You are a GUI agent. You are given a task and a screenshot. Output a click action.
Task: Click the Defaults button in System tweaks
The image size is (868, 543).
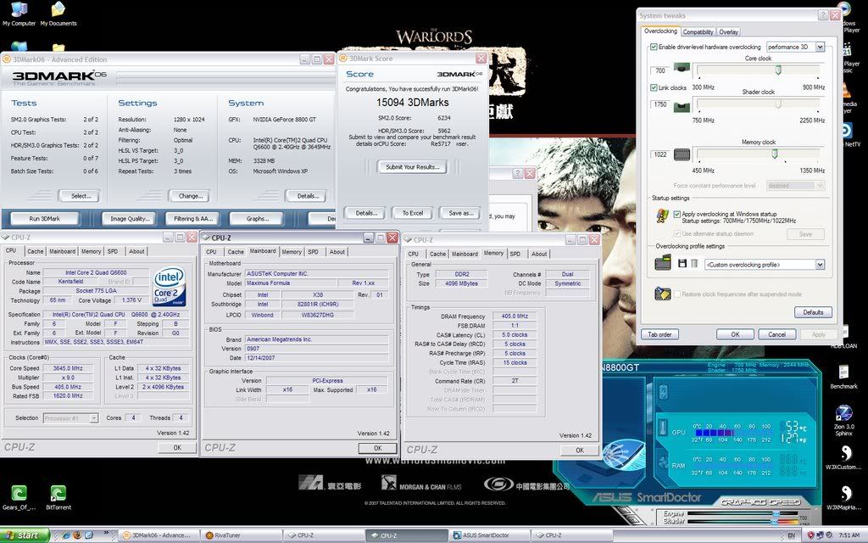813,312
